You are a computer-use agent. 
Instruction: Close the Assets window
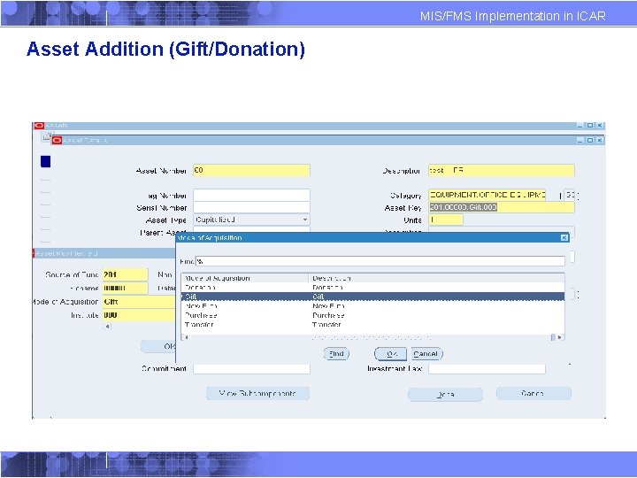pos(600,125)
